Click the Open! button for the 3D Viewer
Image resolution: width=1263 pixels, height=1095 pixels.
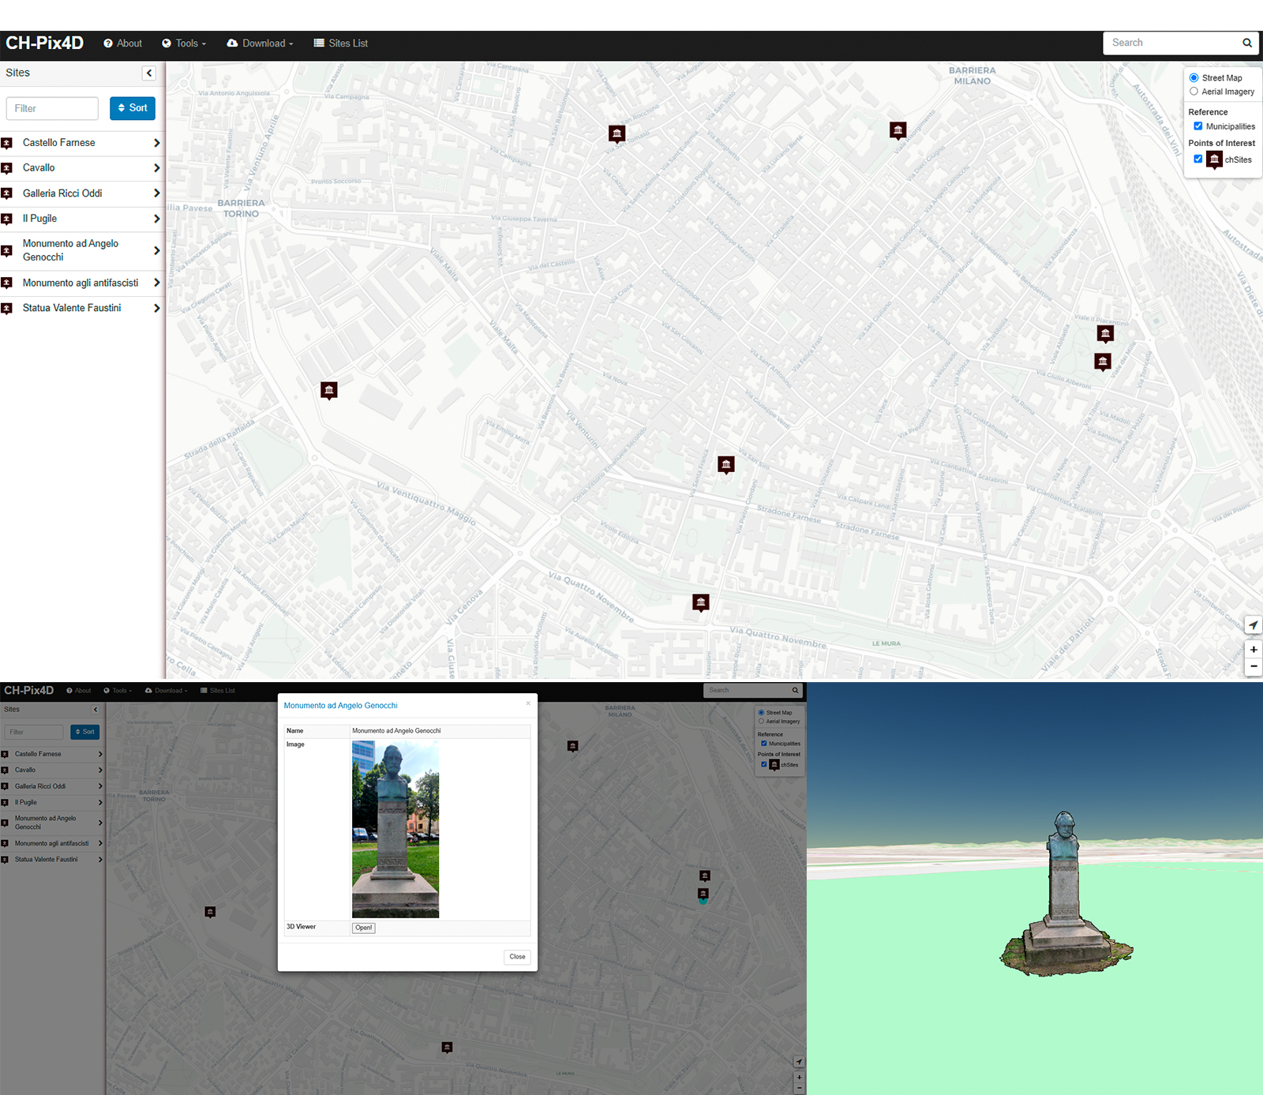[363, 928]
